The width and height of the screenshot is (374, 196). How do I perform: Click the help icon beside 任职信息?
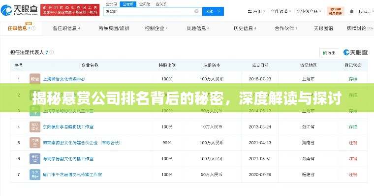coord(33,28)
